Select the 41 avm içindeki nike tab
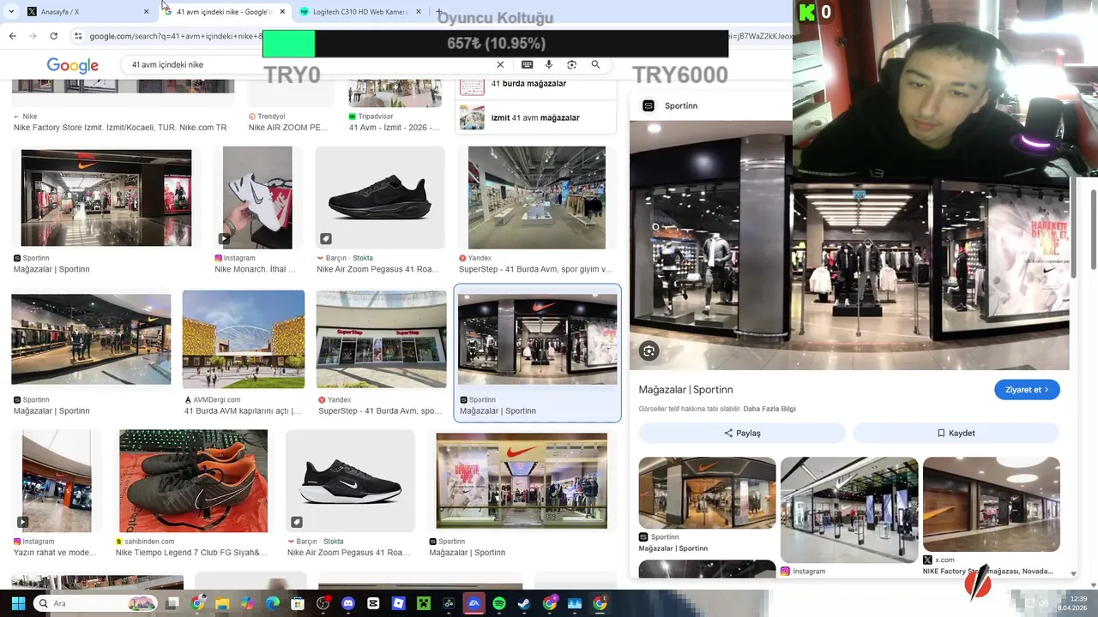This screenshot has width=1098, height=617. 224,12
